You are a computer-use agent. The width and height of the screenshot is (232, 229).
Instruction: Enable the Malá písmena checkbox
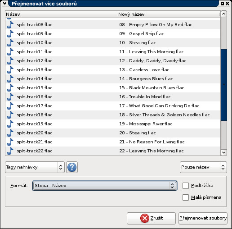[x=186, y=197]
